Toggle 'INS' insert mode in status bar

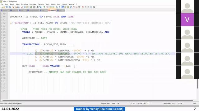coord(195,104)
